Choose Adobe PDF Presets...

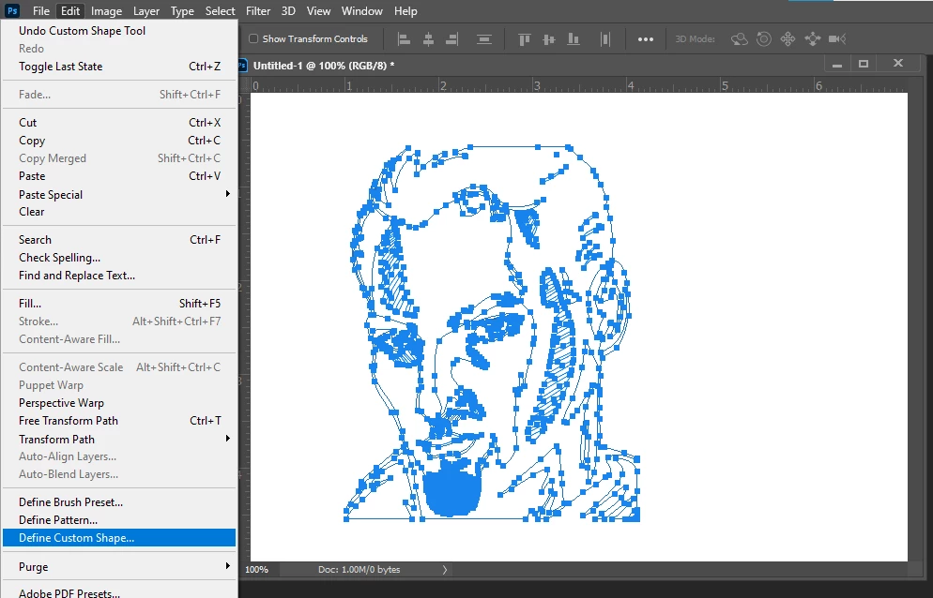pyautogui.click(x=119, y=591)
